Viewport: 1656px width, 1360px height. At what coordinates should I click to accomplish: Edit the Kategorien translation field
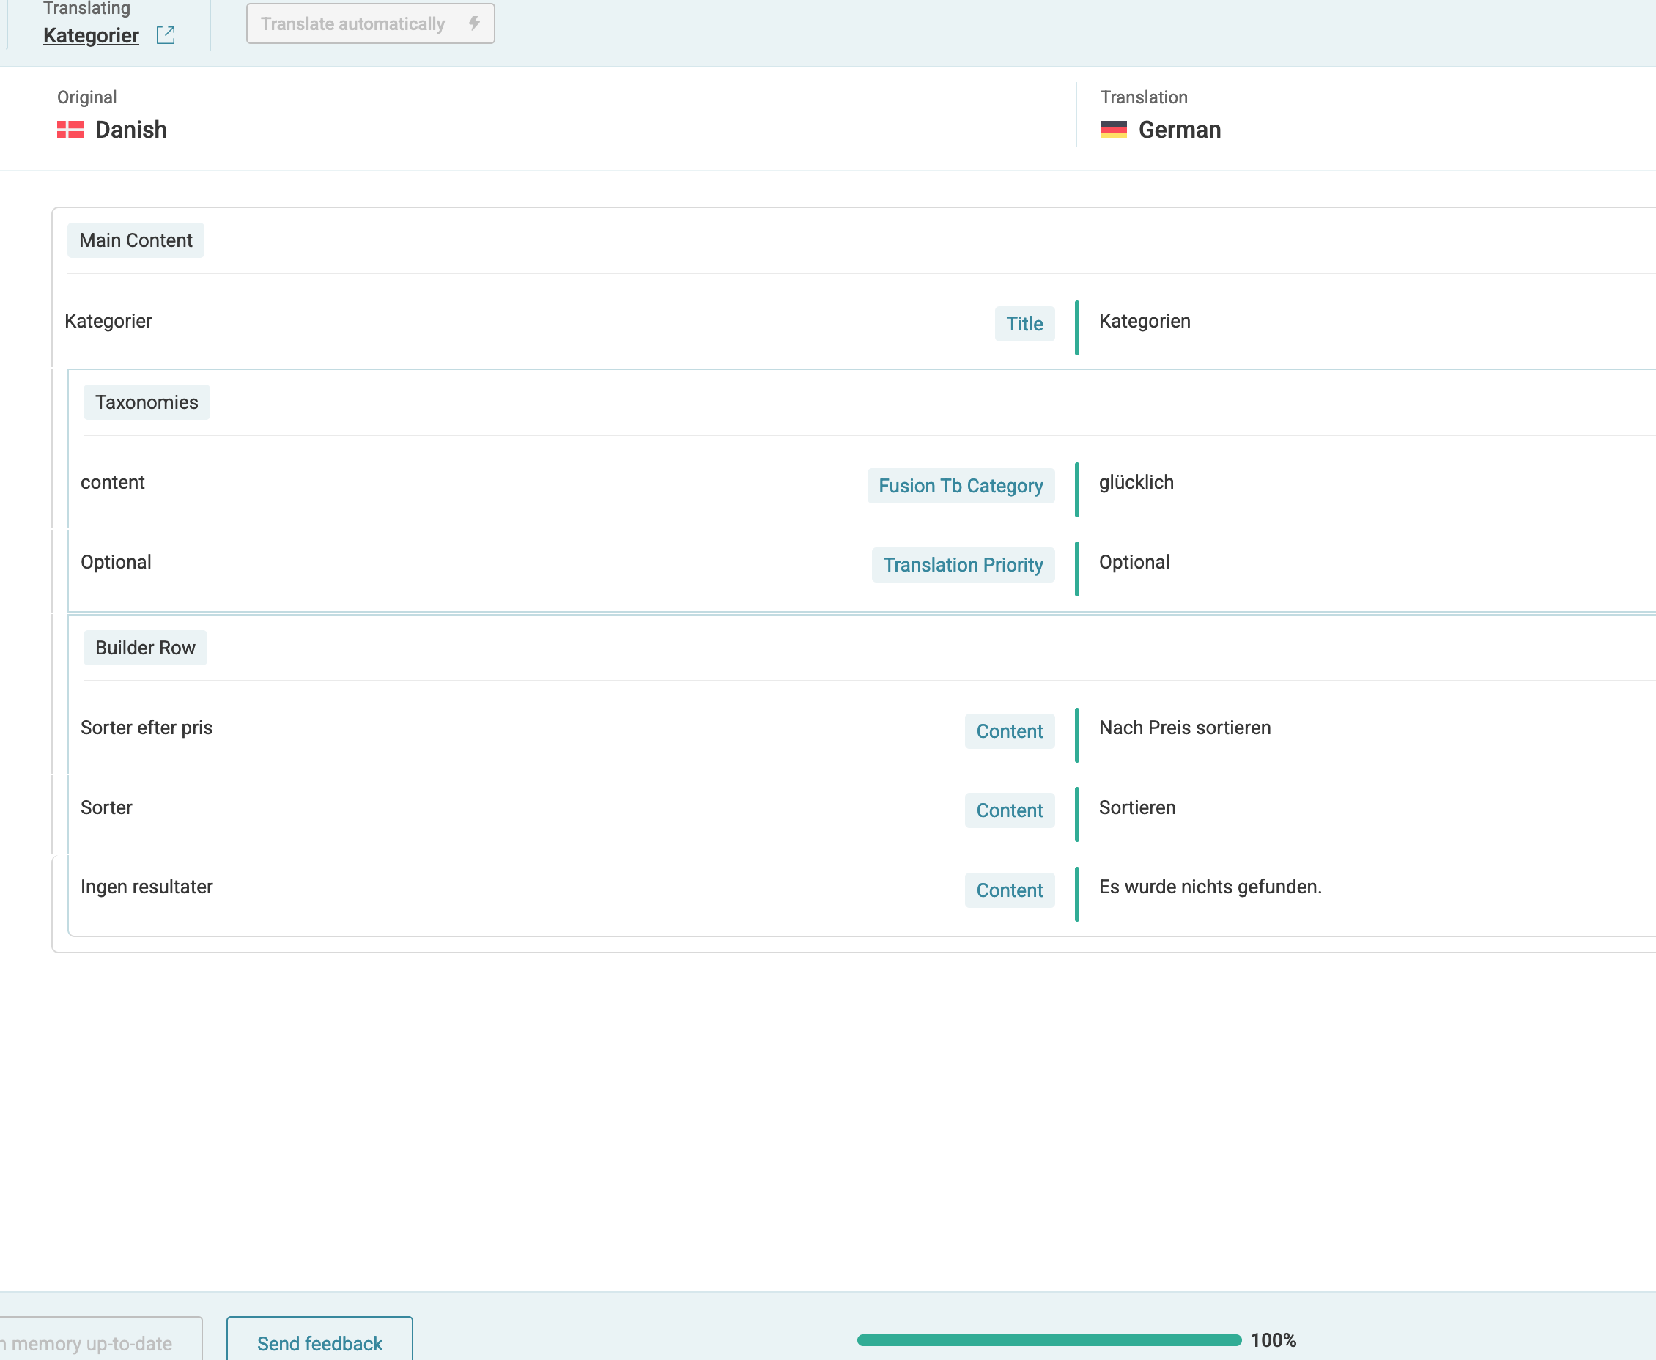[1145, 321]
